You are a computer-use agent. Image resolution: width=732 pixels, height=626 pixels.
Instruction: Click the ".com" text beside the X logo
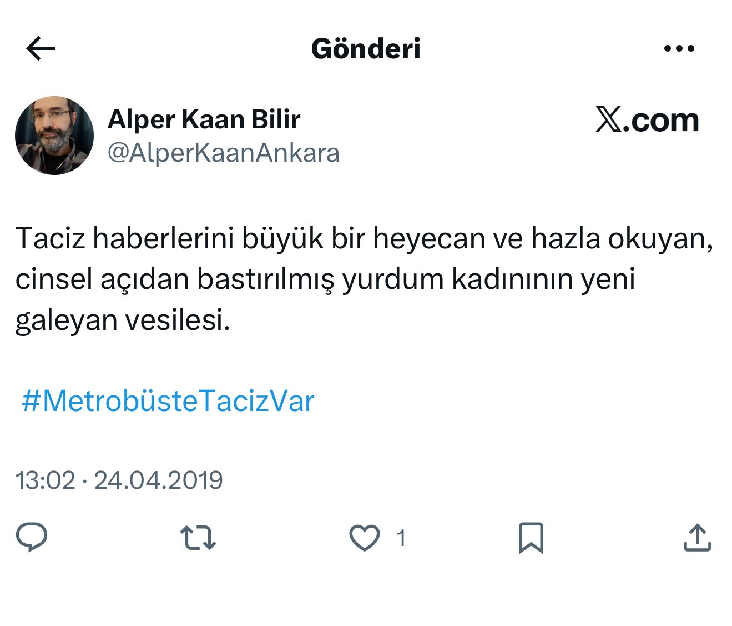pos(661,120)
